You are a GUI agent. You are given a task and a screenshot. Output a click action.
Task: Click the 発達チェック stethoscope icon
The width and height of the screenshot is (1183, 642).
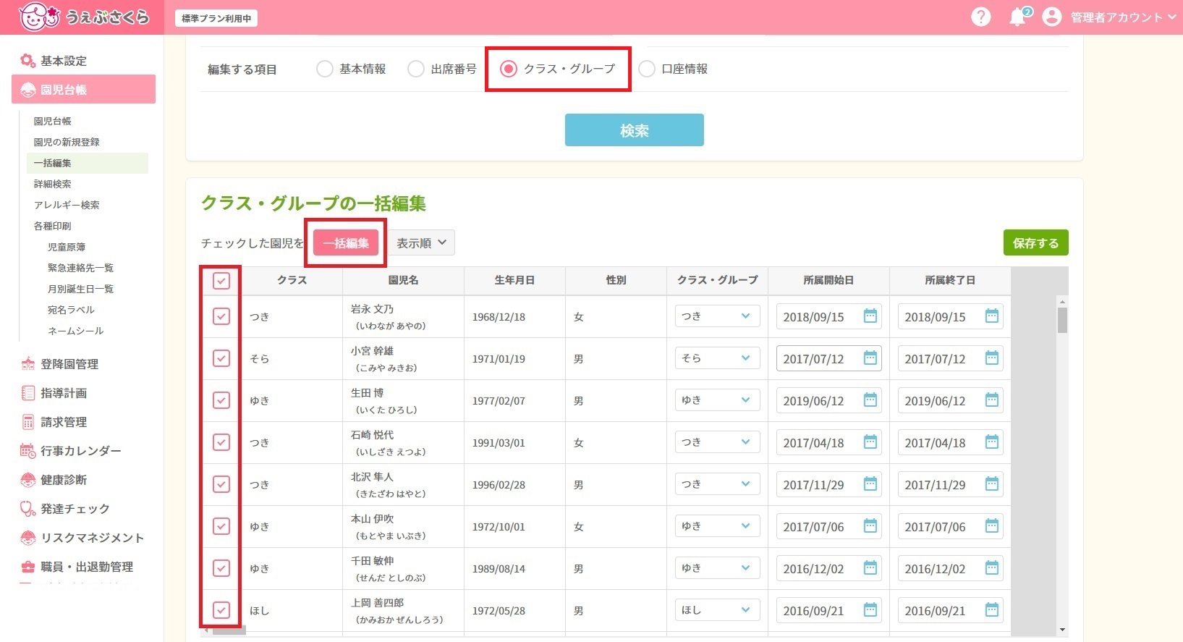[27, 509]
